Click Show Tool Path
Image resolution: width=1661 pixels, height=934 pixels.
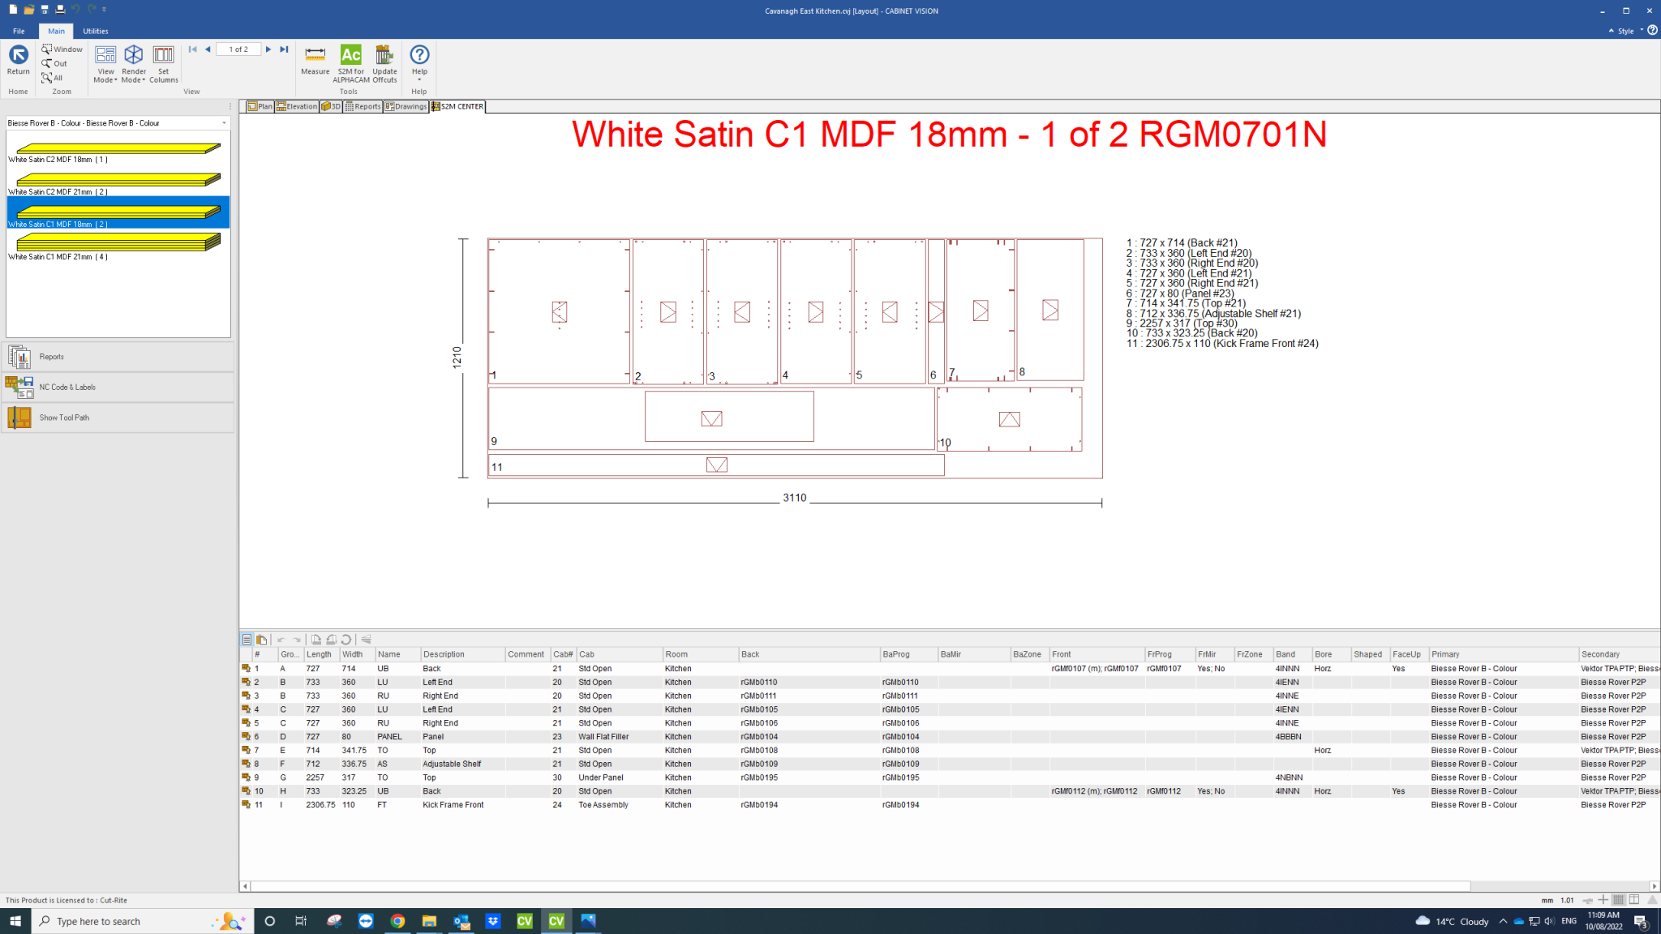click(64, 417)
